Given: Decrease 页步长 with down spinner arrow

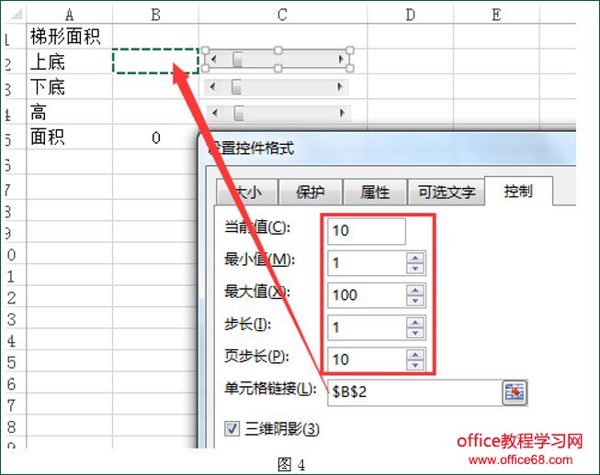Looking at the screenshot, I should pyautogui.click(x=415, y=365).
